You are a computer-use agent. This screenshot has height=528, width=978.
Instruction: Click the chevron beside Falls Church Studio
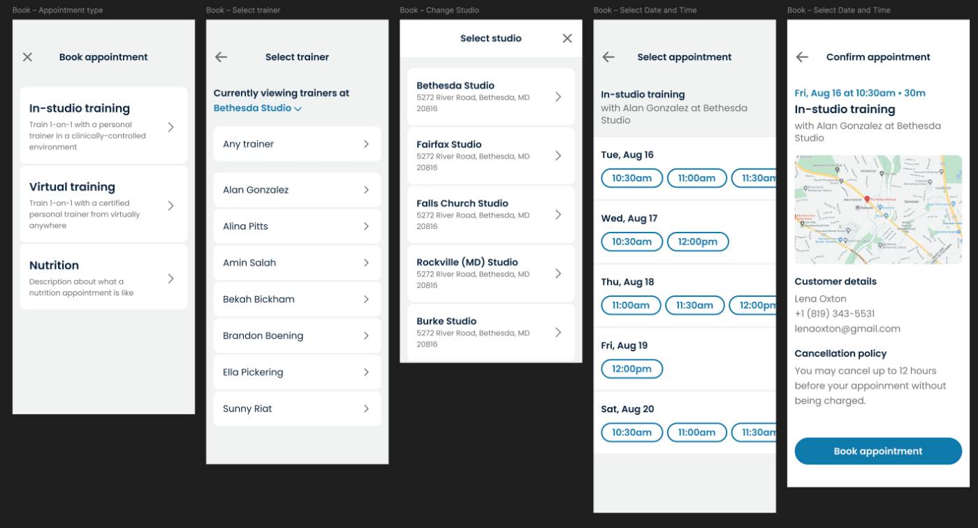[558, 214]
